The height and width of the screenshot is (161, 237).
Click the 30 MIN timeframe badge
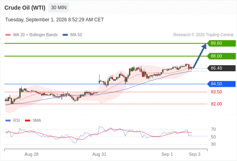pyautogui.click(x=59, y=8)
